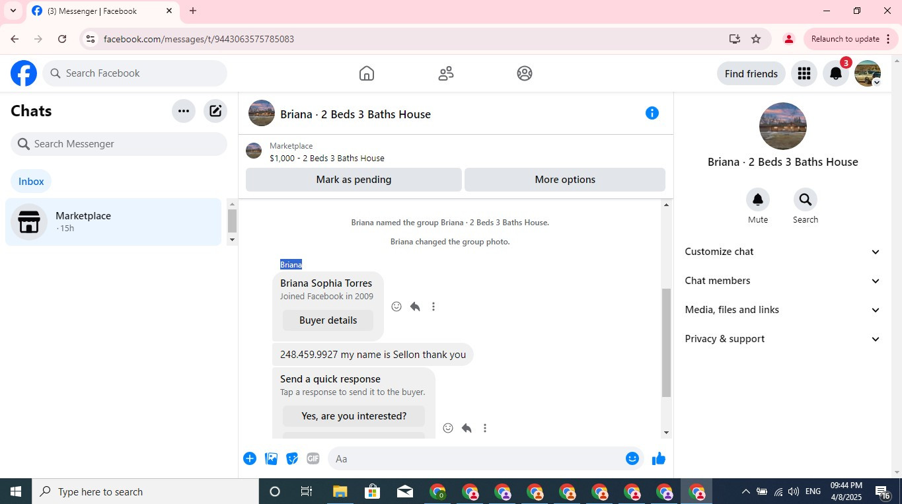Open a new browser tab

193,11
